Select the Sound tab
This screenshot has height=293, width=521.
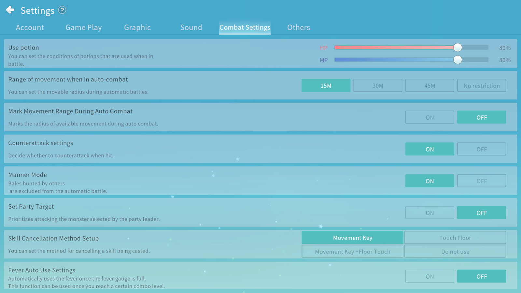[x=191, y=28]
